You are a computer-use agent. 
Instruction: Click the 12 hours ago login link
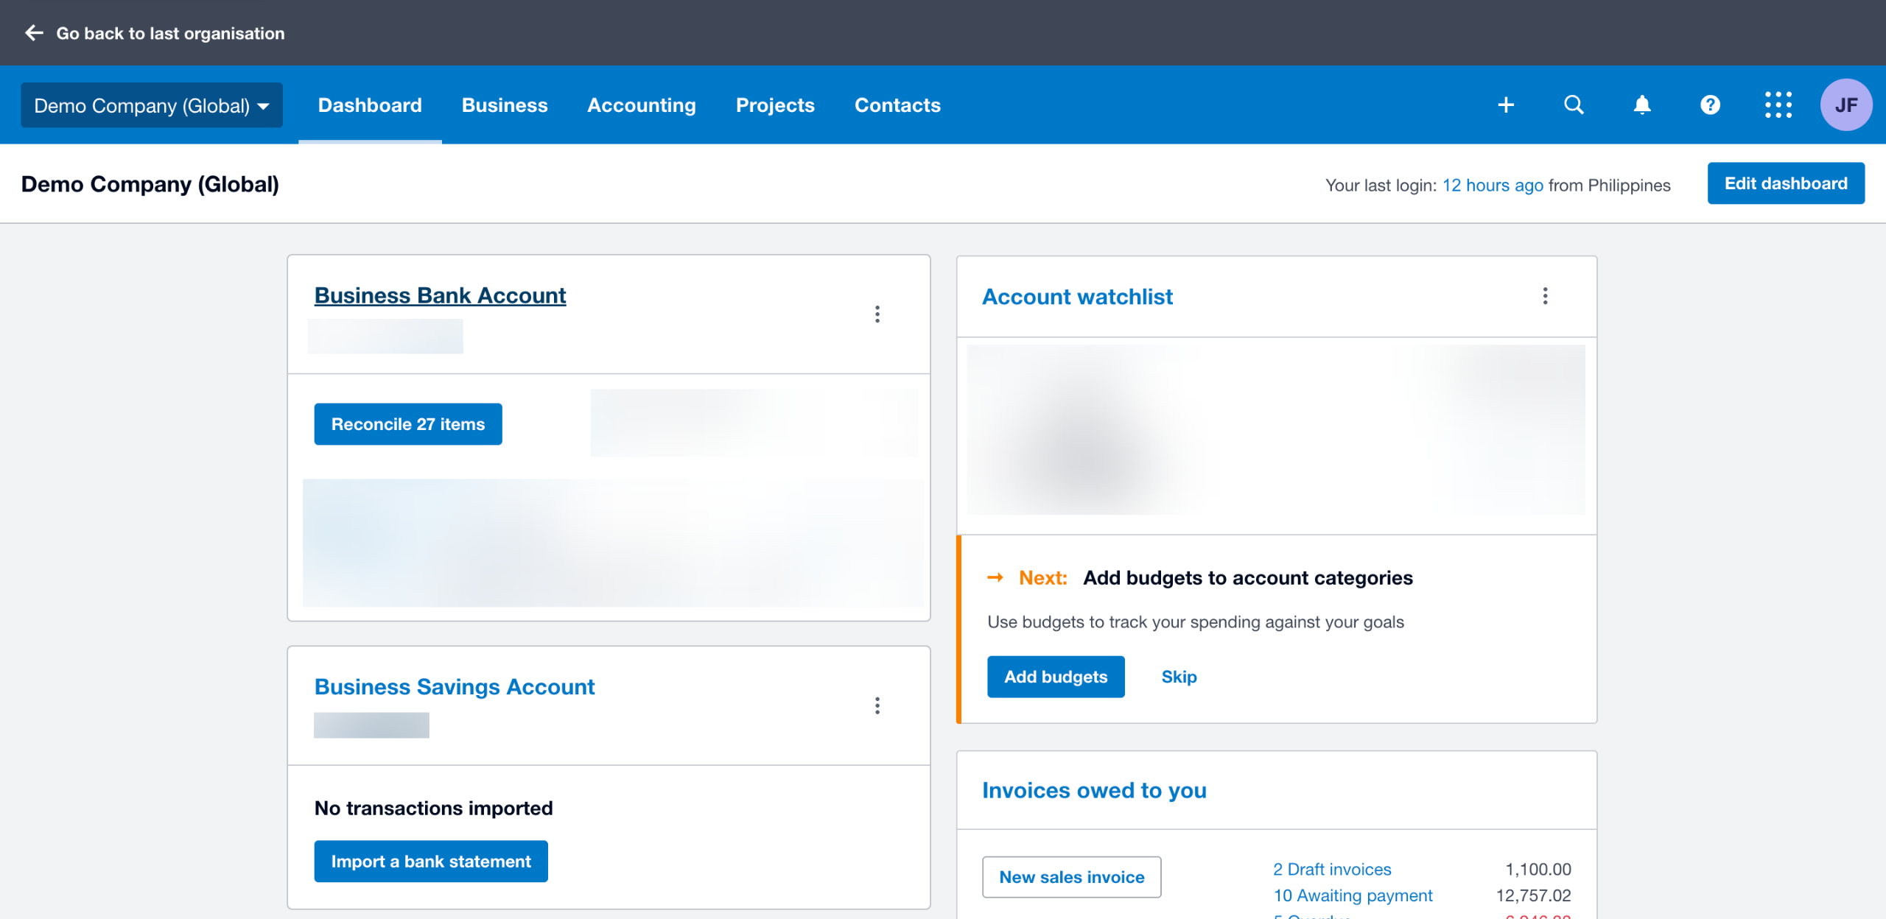pyautogui.click(x=1493, y=186)
